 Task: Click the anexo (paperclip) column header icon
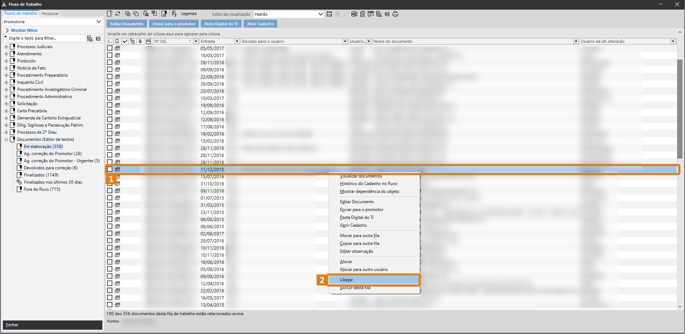140,41
